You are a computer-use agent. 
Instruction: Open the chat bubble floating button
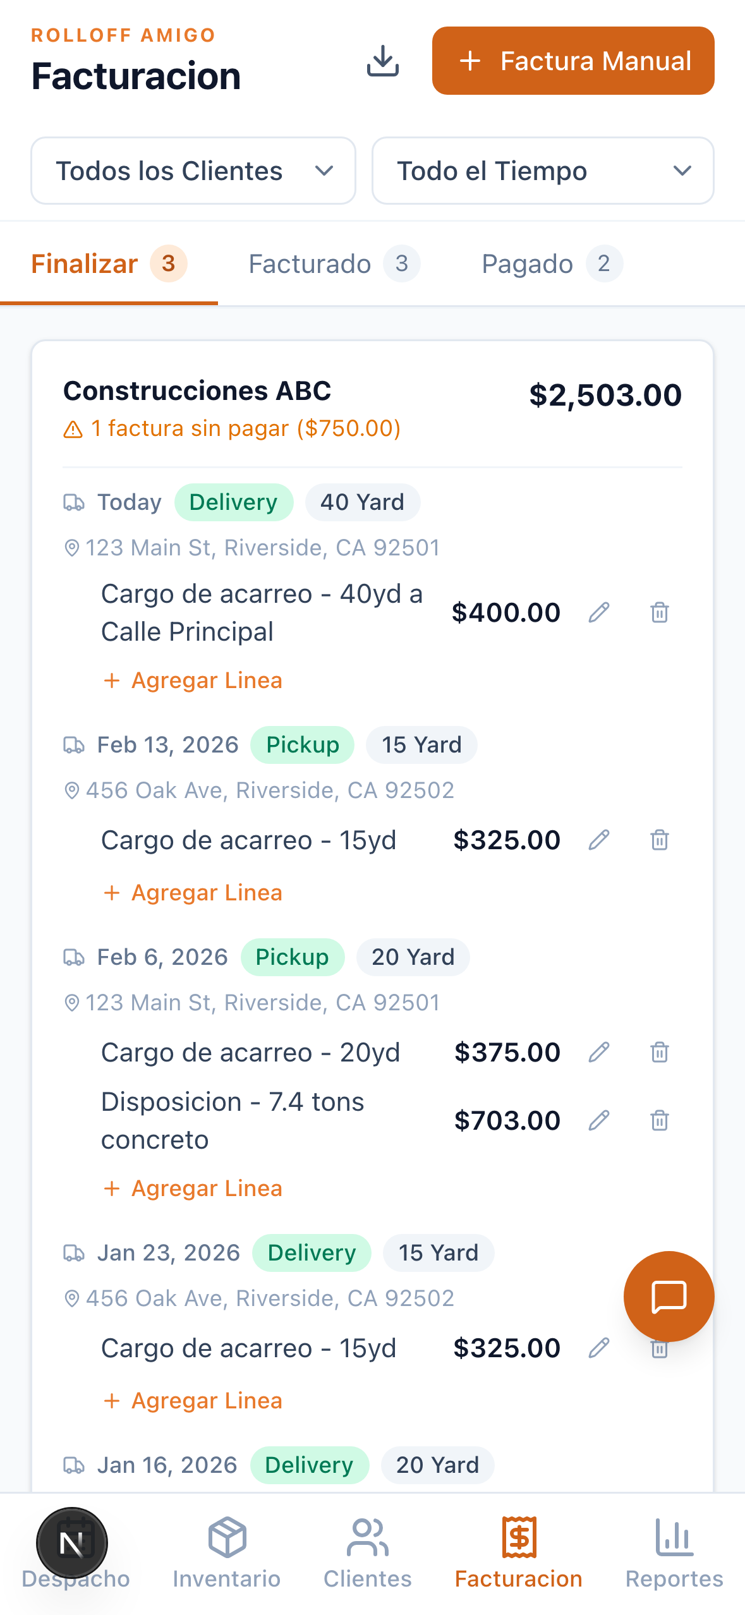click(x=669, y=1296)
